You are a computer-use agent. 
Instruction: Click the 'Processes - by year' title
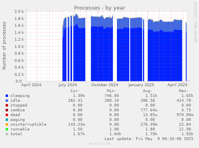pos(100,8)
